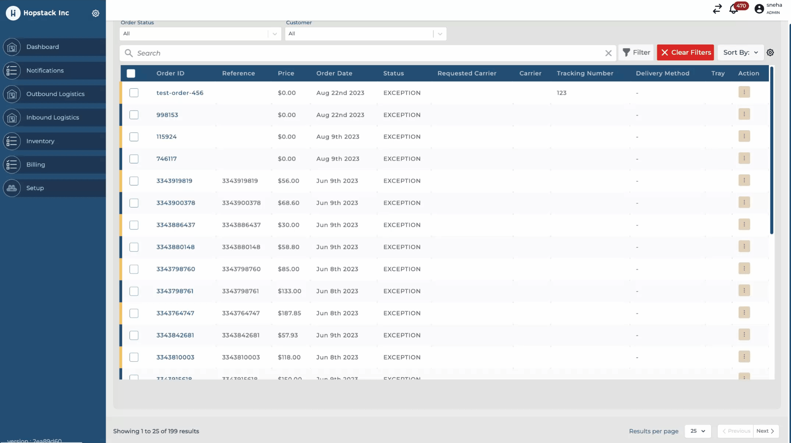Click the sneha admin profile icon
The height and width of the screenshot is (443, 791).
click(x=759, y=9)
